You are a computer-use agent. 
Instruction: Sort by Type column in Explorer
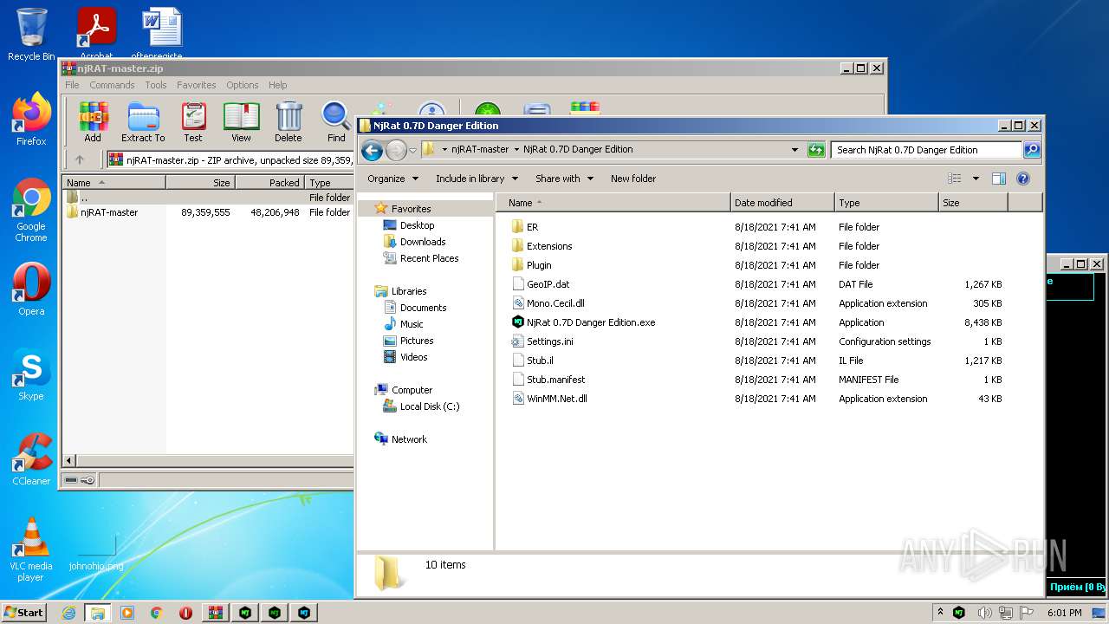[x=886, y=203]
